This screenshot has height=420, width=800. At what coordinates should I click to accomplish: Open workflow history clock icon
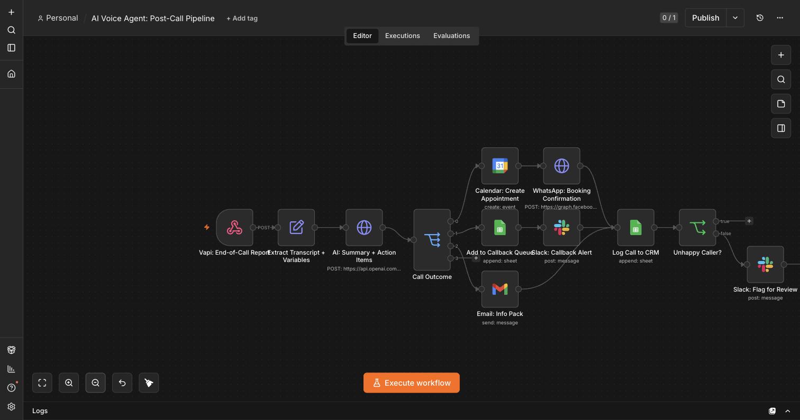760,17
